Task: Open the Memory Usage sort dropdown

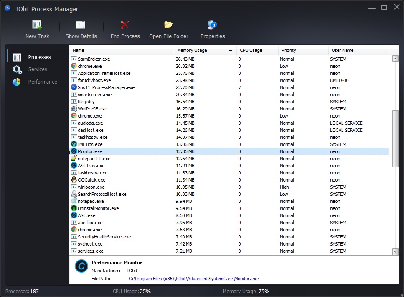Action: coord(230,50)
